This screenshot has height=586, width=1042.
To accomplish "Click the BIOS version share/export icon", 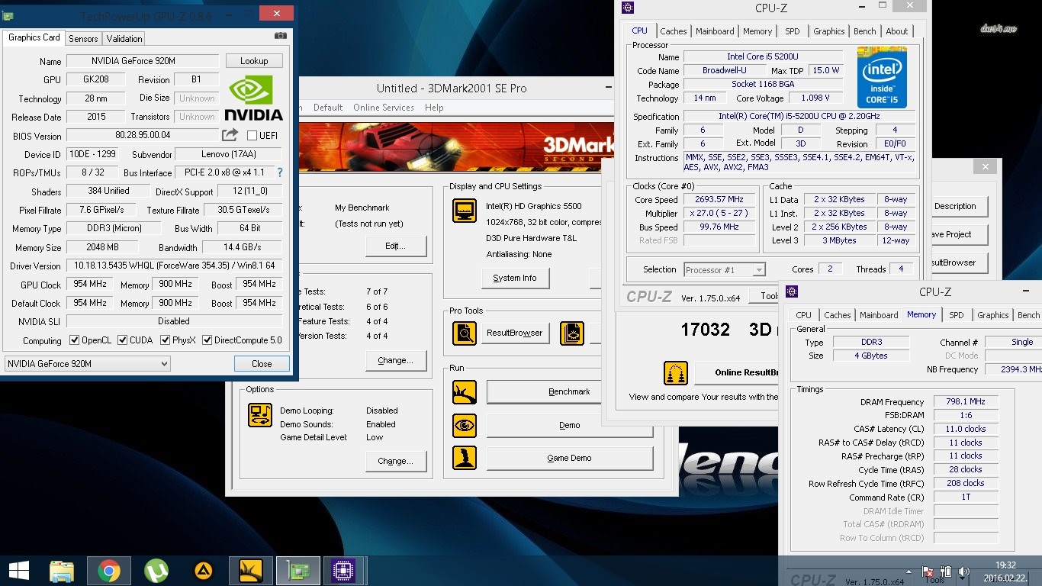I will [x=230, y=135].
